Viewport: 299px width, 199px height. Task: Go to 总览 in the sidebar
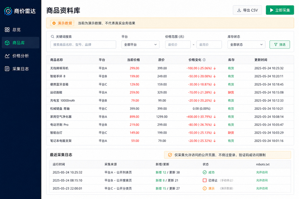pyautogui.click(x=21, y=29)
